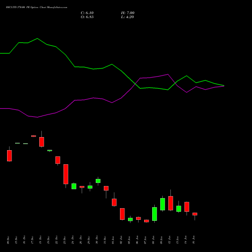Select the 01 Jan date label
The height and width of the screenshot is (252, 252).
pyautogui.click(x=113, y=240)
